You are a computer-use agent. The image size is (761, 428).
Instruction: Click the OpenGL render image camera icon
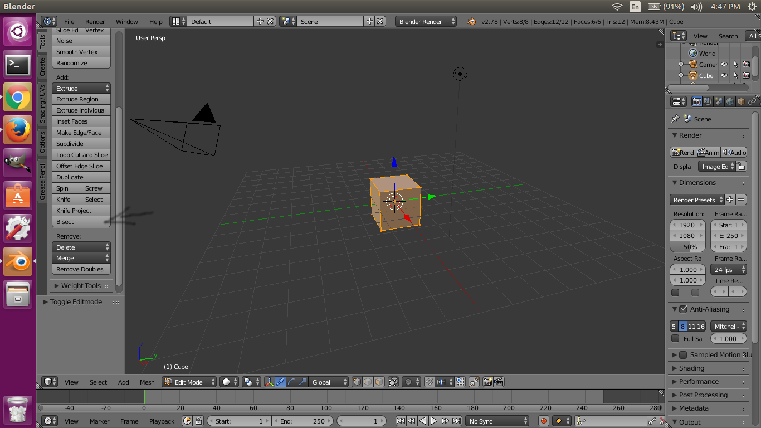487,382
